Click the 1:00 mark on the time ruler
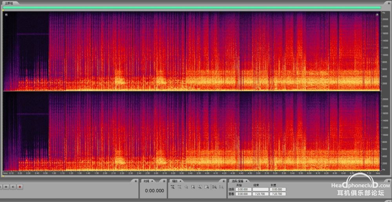The height and width of the screenshot is (202, 392). (x=54, y=173)
